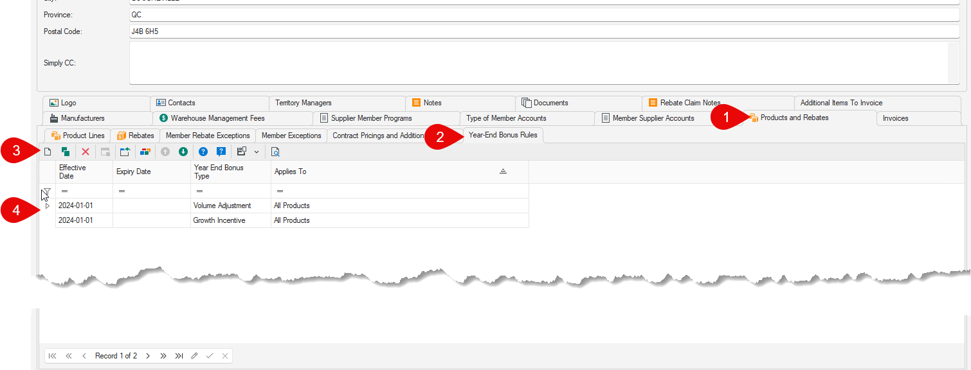971x370 pixels.
Task: Go to next record in navigator
Action: click(148, 356)
